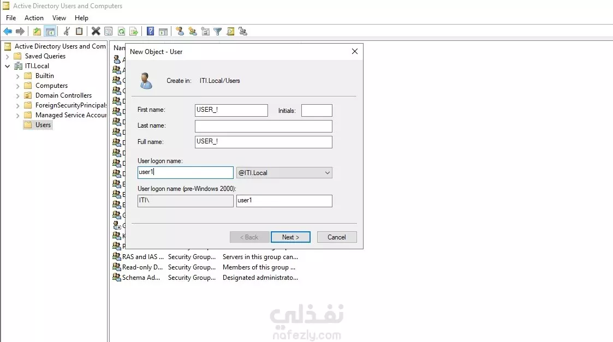Open the File menu
Image resolution: width=613 pixels, height=342 pixels.
pos(11,18)
